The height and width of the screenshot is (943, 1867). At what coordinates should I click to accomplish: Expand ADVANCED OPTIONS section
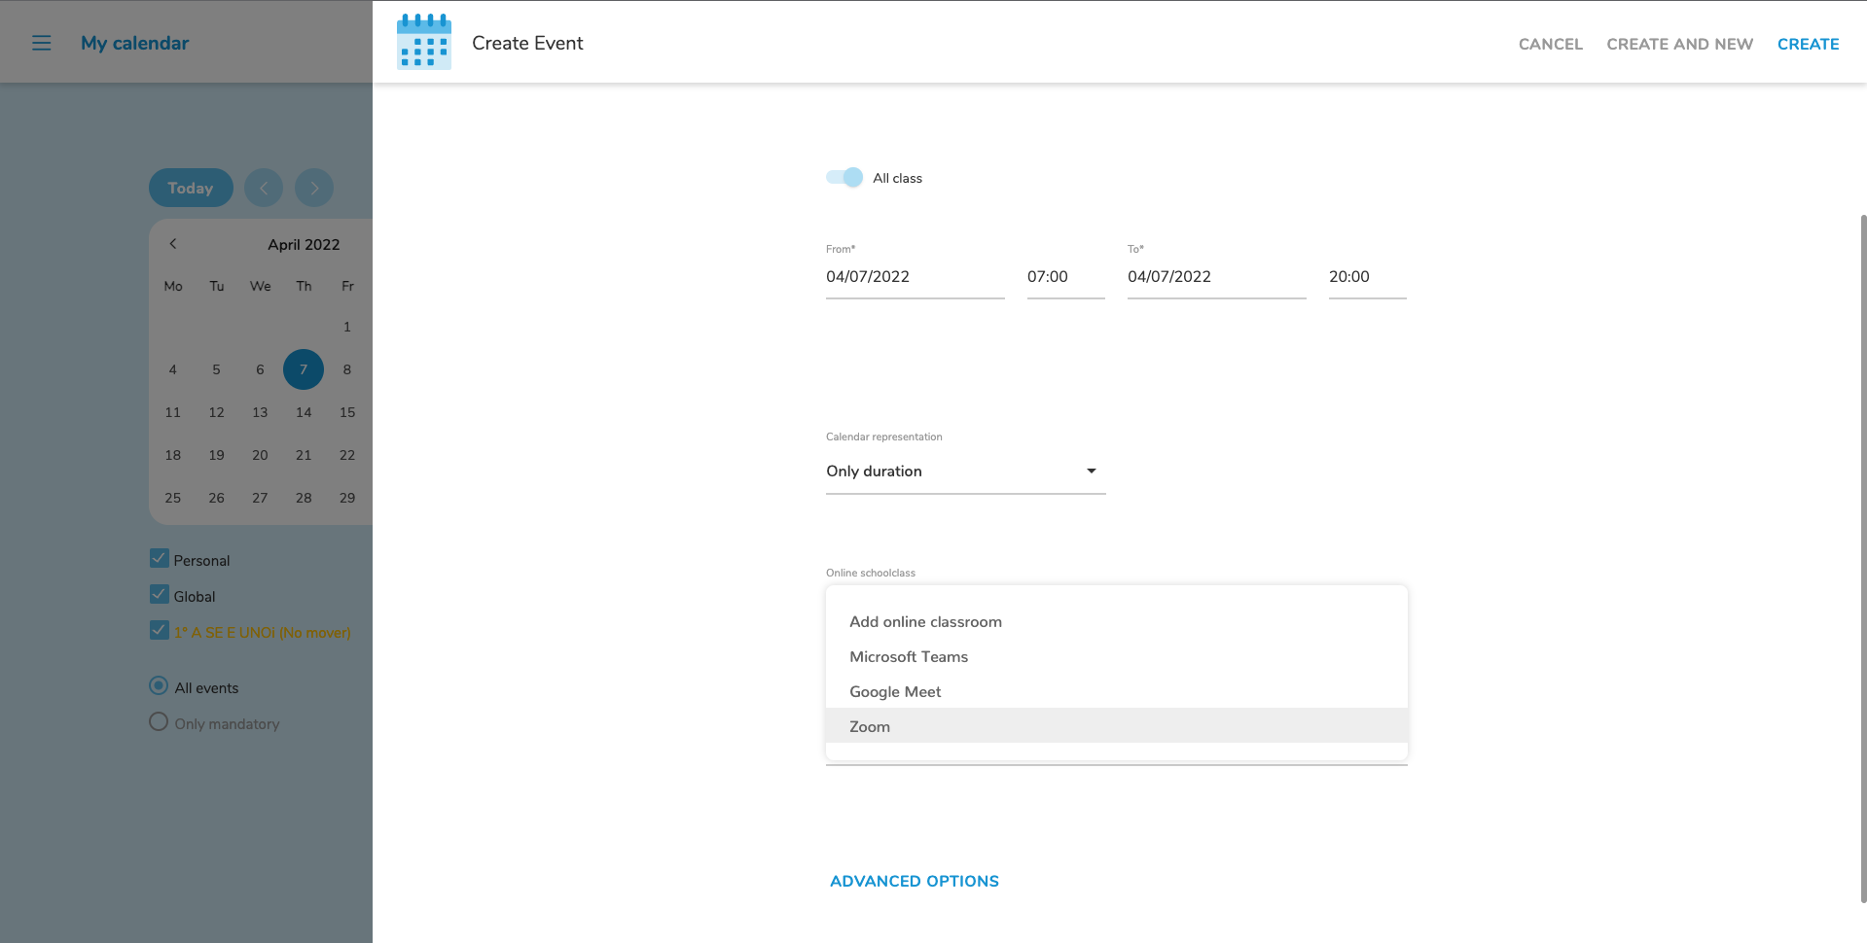point(914,881)
